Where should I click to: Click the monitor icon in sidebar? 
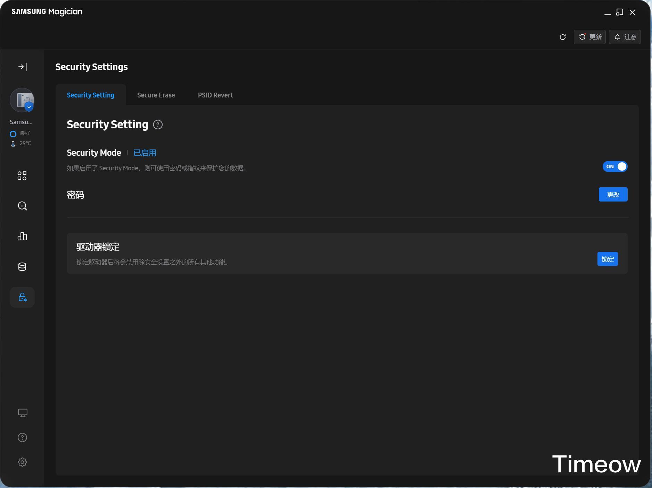[x=23, y=413]
